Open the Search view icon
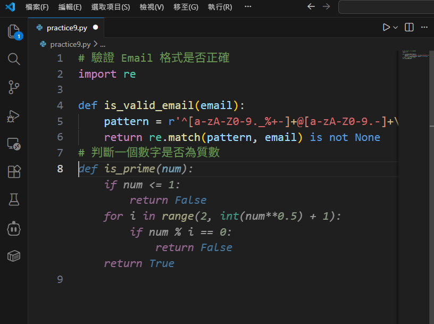 14,59
